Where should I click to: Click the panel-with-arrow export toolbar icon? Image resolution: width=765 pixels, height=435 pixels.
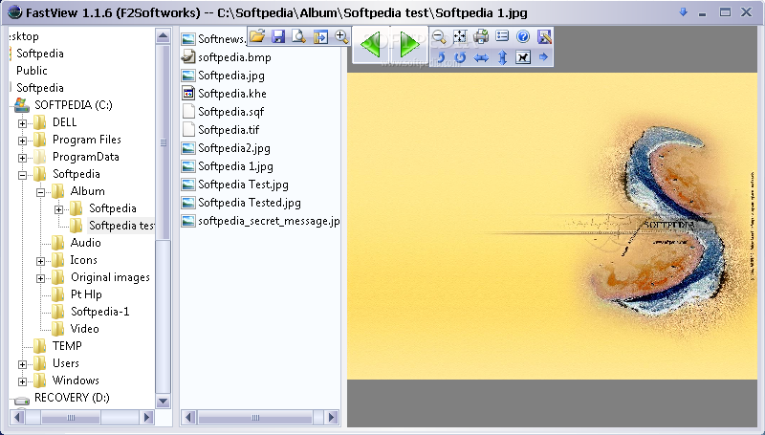click(320, 36)
